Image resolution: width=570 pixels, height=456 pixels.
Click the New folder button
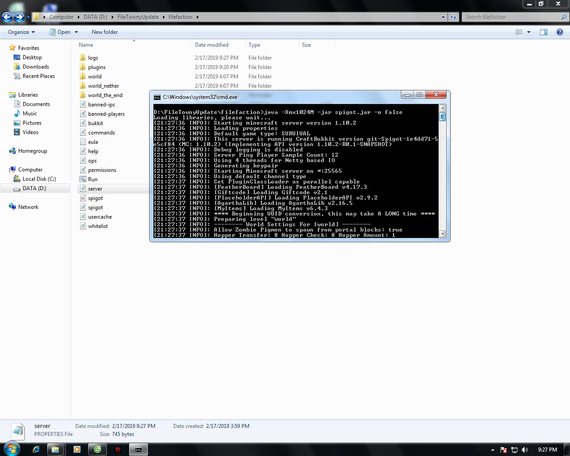[105, 32]
